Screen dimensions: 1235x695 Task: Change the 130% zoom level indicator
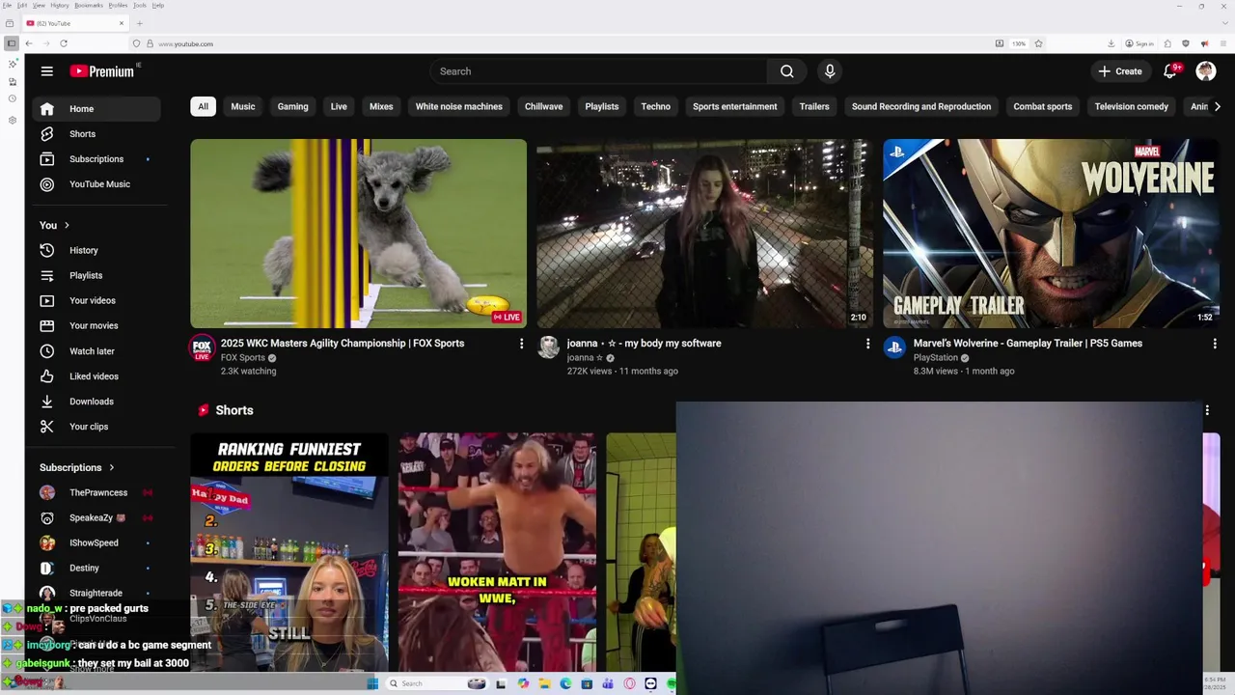[x=1019, y=43]
